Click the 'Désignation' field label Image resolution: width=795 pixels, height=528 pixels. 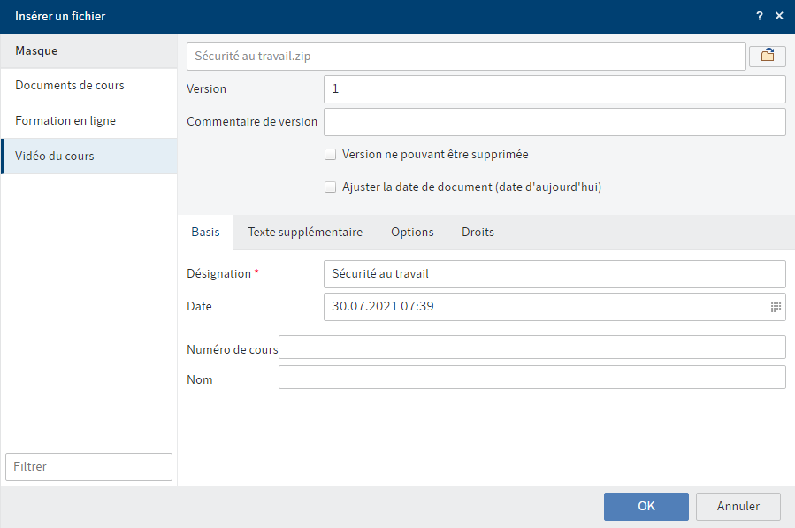(x=219, y=274)
